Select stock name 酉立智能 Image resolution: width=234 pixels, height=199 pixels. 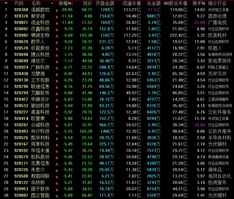coord(40,196)
